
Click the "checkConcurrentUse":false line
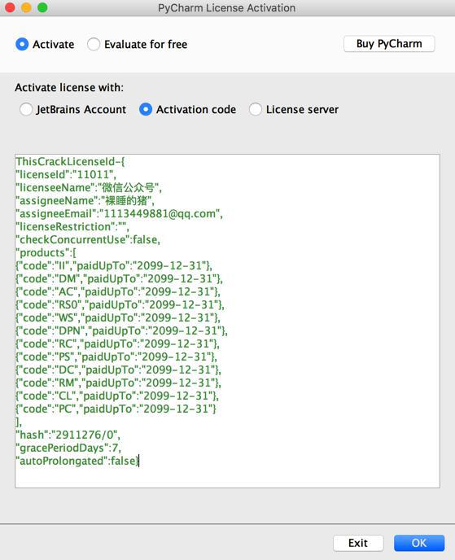(x=88, y=239)
